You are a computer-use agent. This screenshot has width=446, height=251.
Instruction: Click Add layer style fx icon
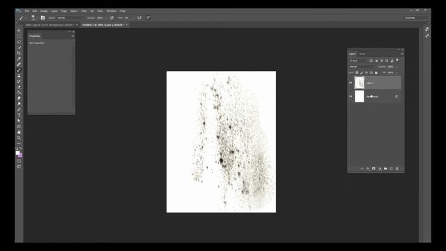(x=368, y=169)
